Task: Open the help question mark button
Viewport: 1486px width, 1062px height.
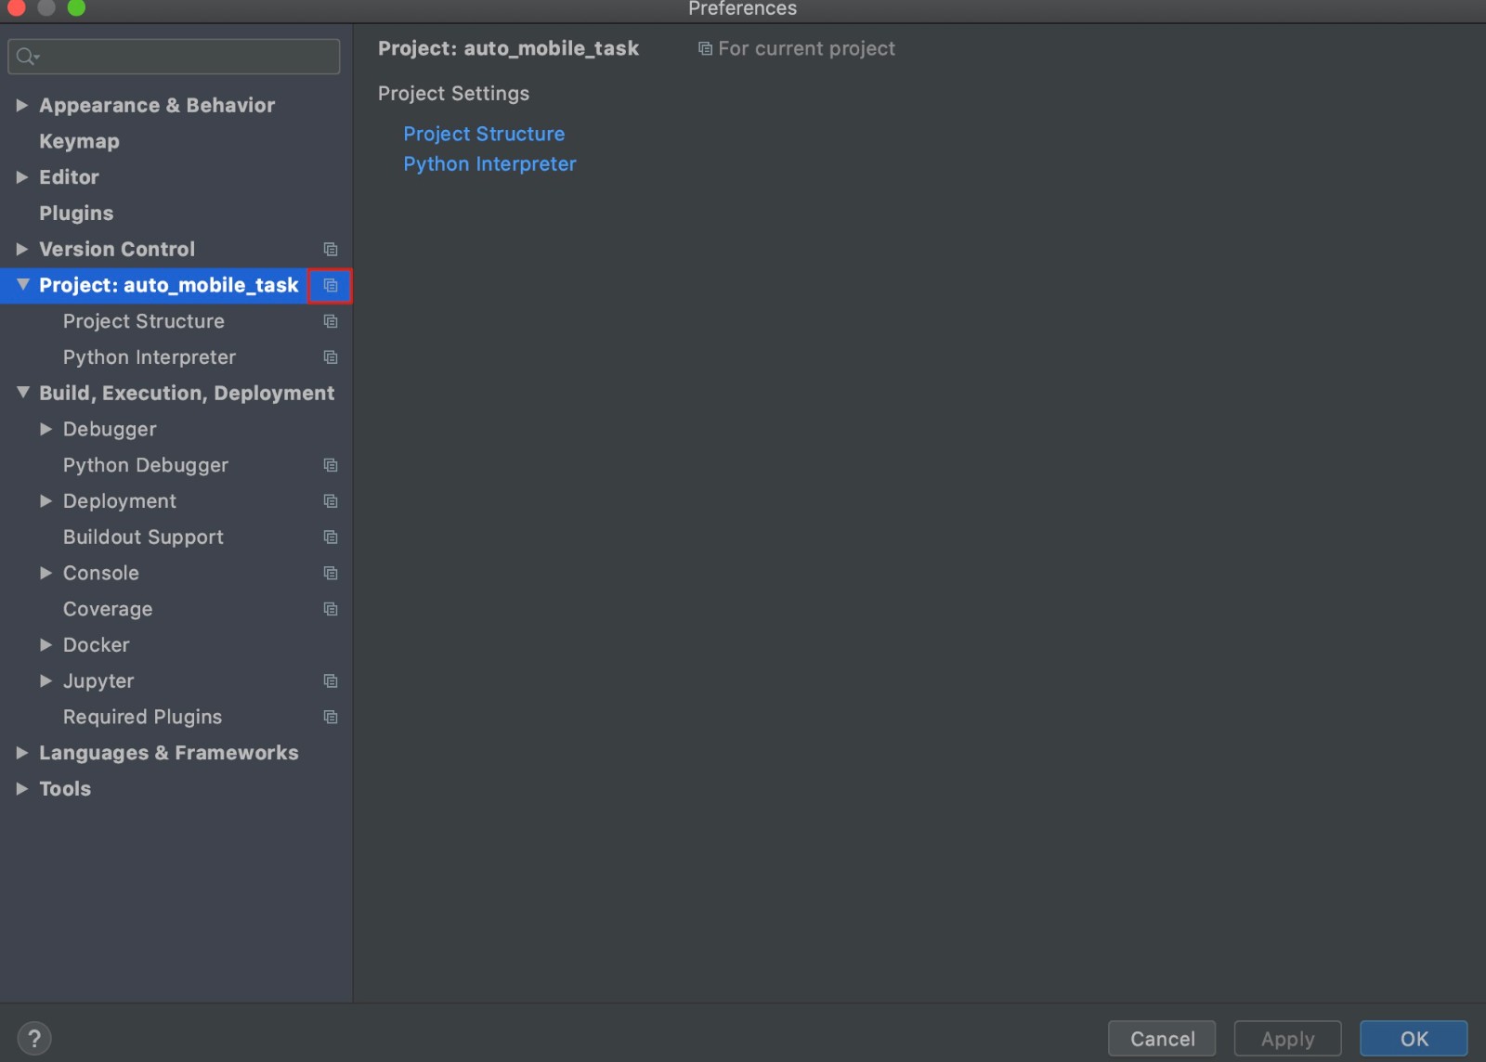Action: (34, 1039)
